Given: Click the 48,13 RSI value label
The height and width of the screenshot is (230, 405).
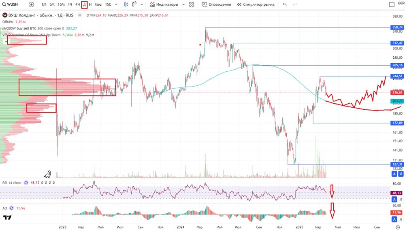Looking at the screenshot, I should pyautogui.click(x=396, y=193).
